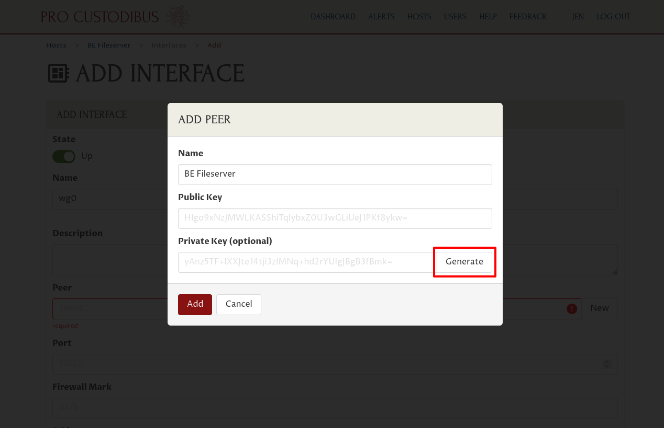This screenshot has width=664, height=428.
Task: Click Log Out
Action: pyautogui.click(x=614, y=17)
